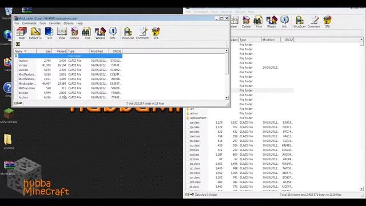Click View icon in ModLoader WinRAR toolbar
This screenshot has width=366, height=206.
[x=62, y=33]
